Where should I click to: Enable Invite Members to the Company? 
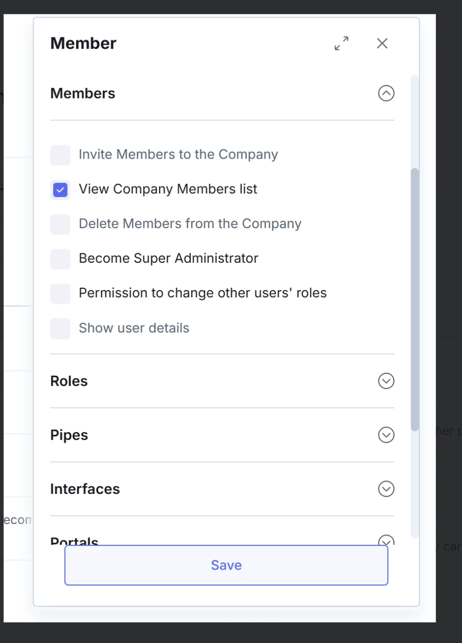(61, 155)
